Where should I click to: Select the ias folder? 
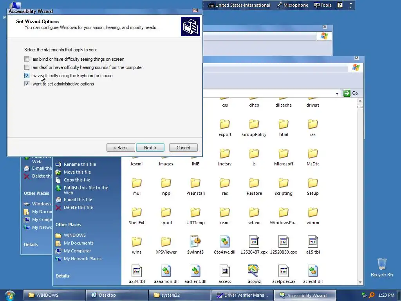pos(313,128)
